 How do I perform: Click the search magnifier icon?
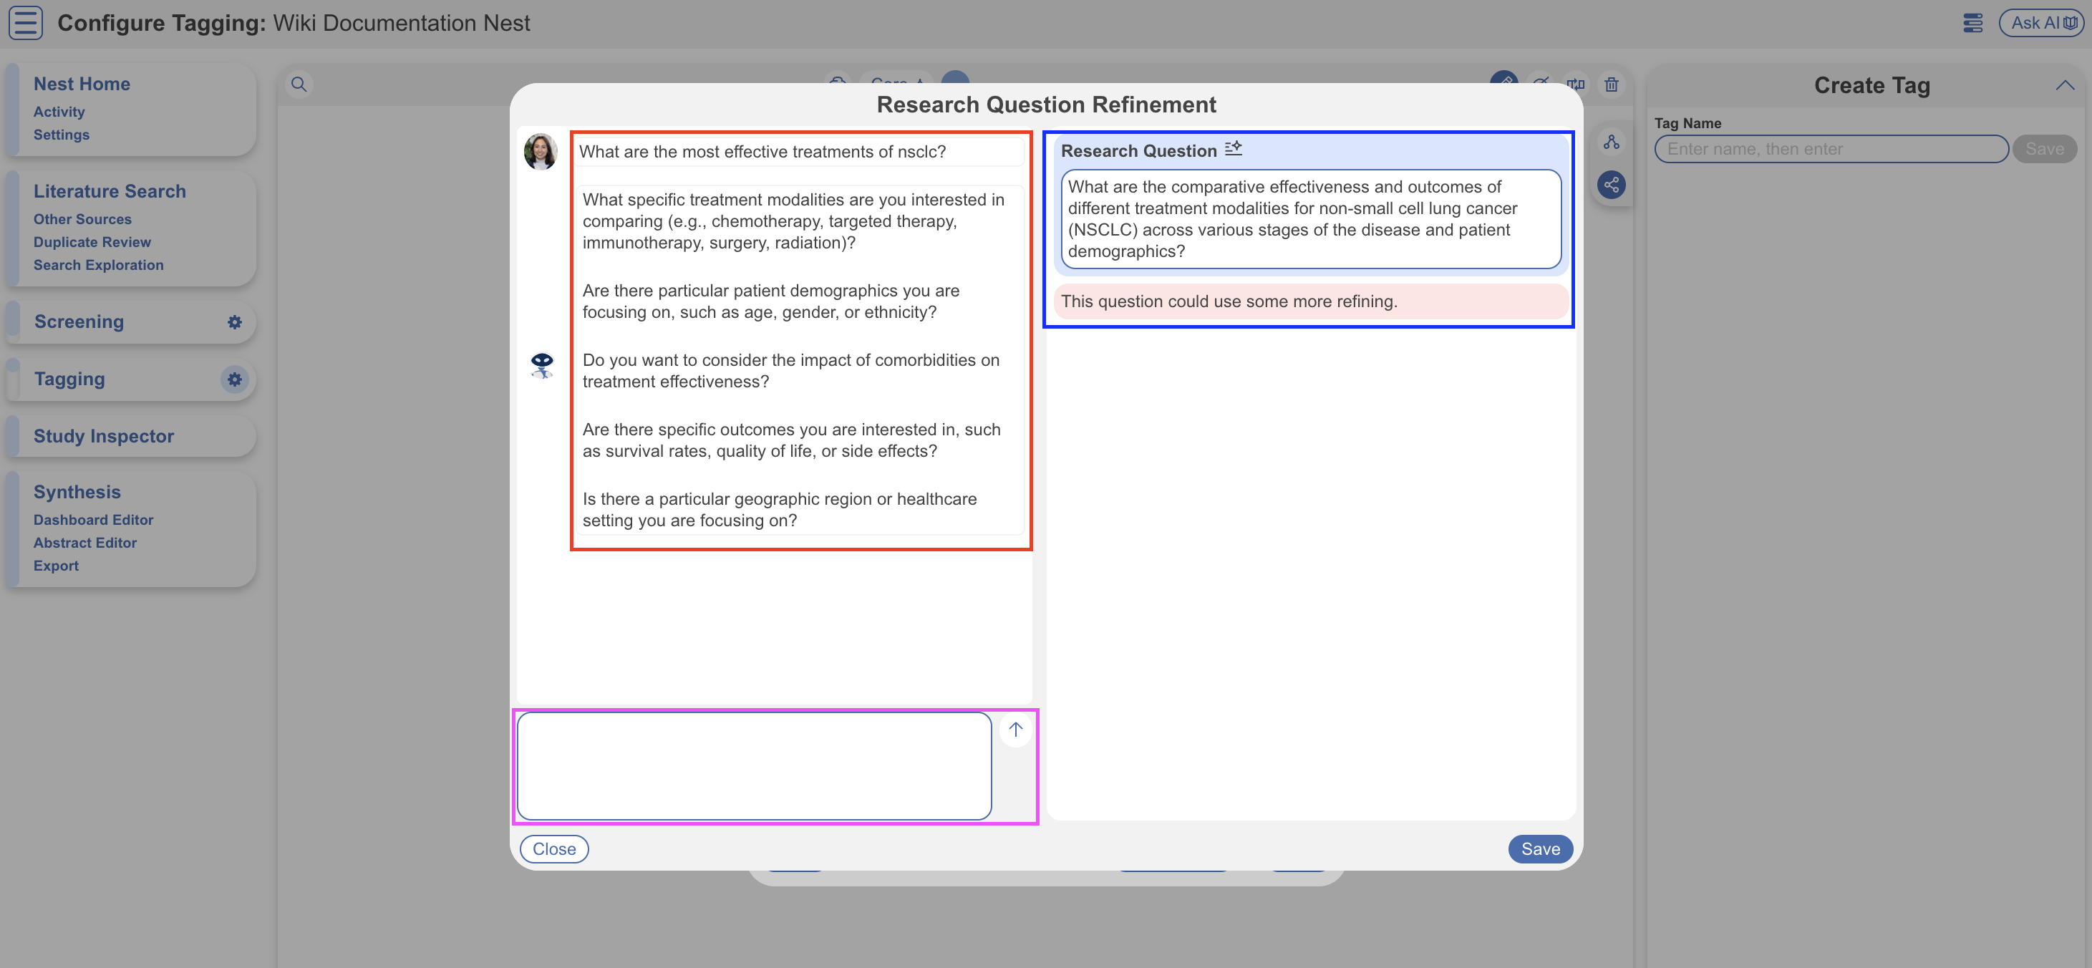point(299,84)
